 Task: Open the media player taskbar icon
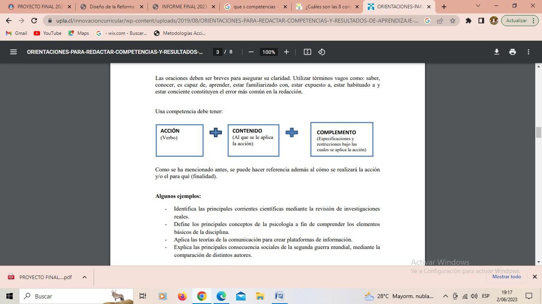[163, 296]
